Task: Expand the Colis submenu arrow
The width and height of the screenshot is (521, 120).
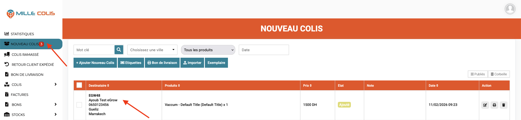Action: pyautogui.click(x=55, y=85)
